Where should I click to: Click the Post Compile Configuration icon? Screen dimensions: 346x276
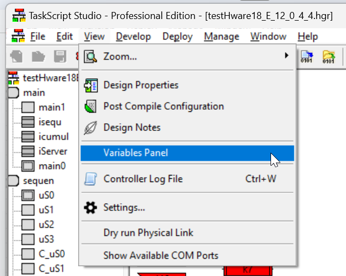pyautogui.click(x=91, y=106)
